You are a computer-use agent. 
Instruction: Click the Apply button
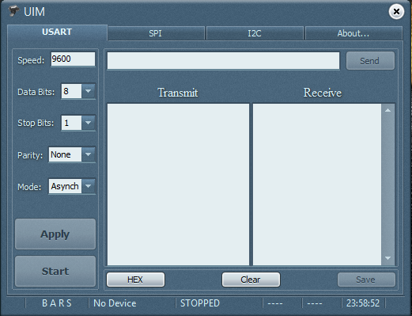pyautogui.click(x=55, y=234)
